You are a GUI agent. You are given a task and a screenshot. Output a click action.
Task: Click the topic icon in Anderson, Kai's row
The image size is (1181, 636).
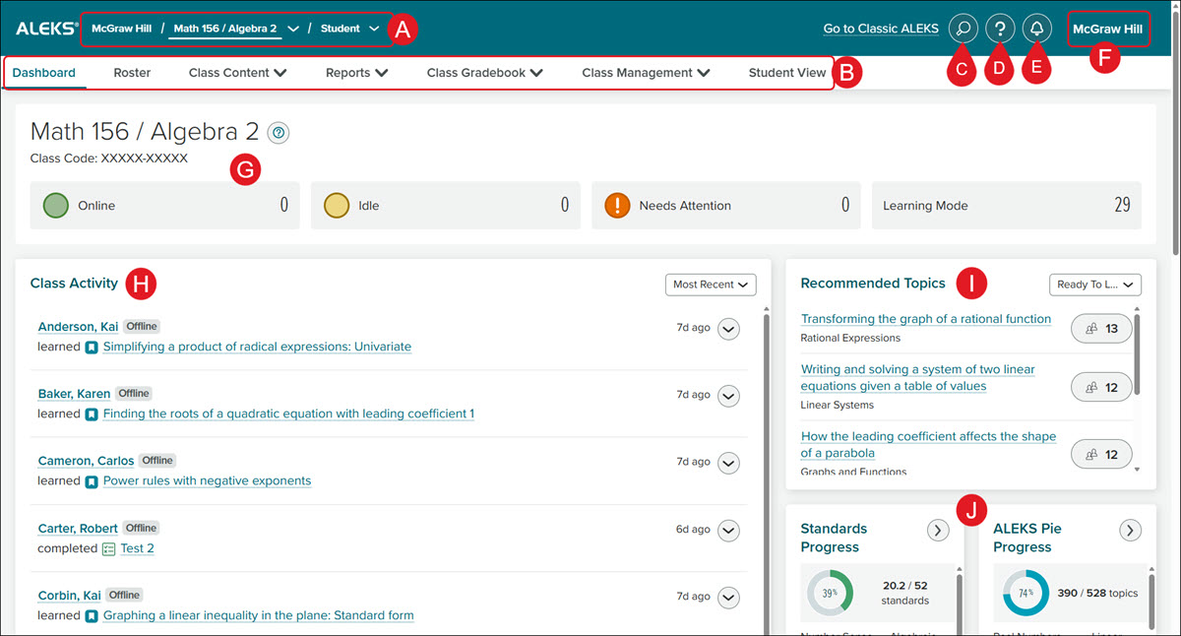[92, 347]
